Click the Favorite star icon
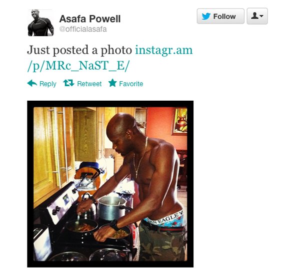 (x=112, y=83)
